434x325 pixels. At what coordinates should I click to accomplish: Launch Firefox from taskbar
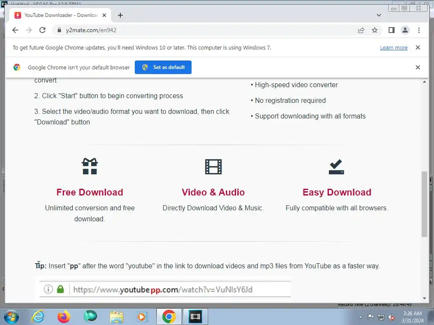(x=64, y=317)
